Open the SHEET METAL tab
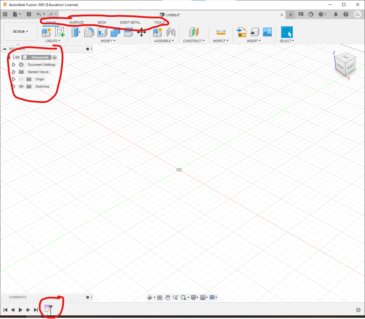Image resolution: width=365 pixels, height=319 pixels. [x=130, y=22]
